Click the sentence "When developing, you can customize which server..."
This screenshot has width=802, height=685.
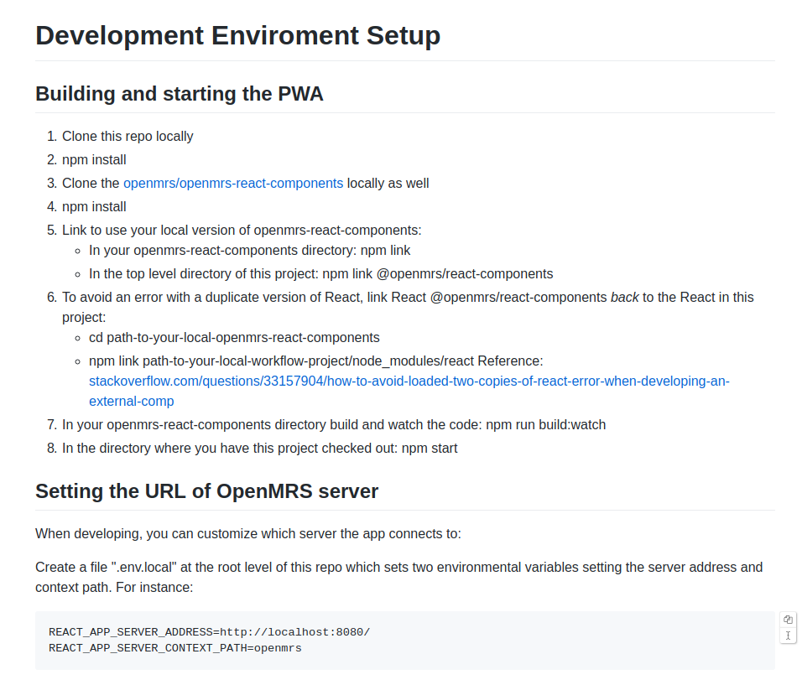click(248, 534)
